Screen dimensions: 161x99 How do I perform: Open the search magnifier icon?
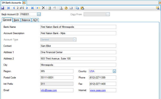[x=61, y=8]
